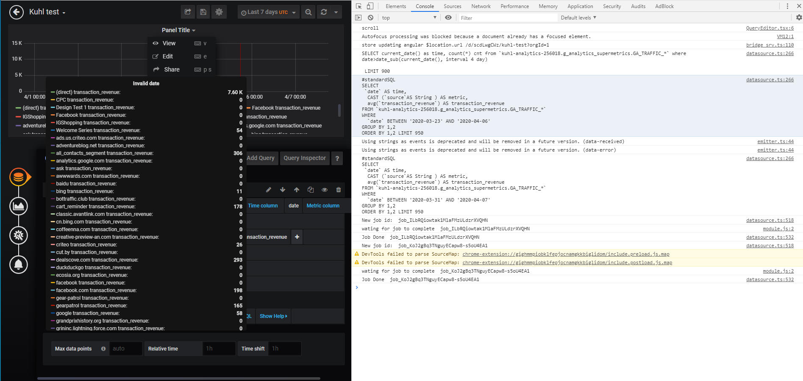Click the share dashboard icon in the top toolbar
This screenshot has width=803, height=381.
(188, 12)
